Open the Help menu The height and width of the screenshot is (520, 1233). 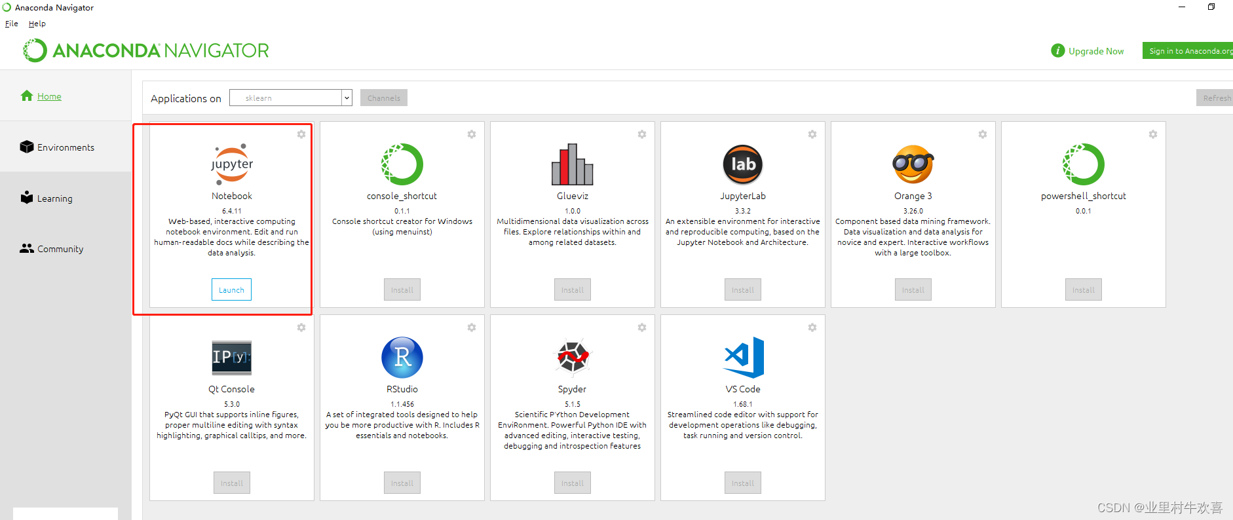(37, 24)
